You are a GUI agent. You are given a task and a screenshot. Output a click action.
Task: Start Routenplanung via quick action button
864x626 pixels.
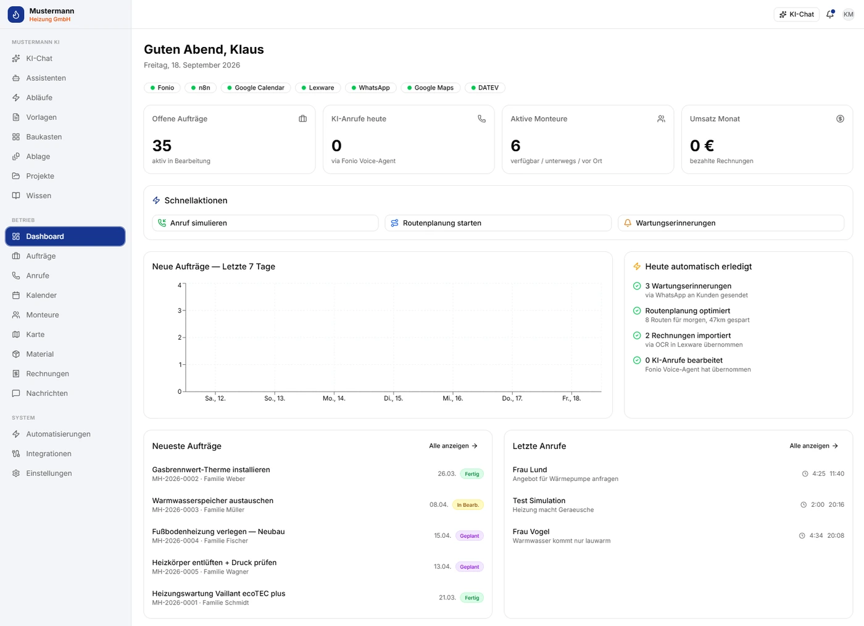(x=498, y=223)
